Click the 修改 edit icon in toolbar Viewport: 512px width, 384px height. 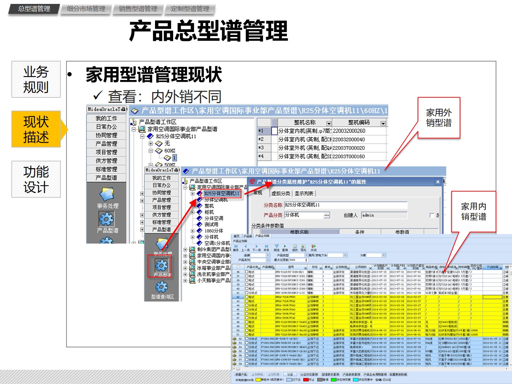click(295, 246)
